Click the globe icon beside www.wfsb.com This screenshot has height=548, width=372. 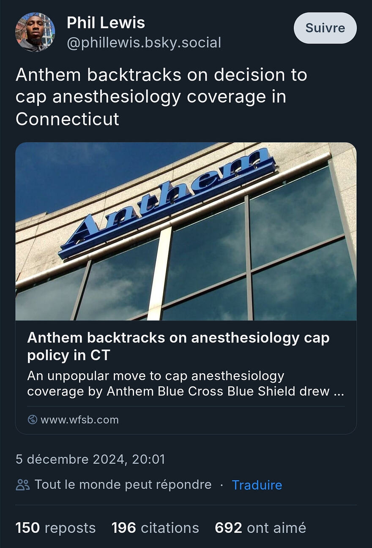point(32,420)
